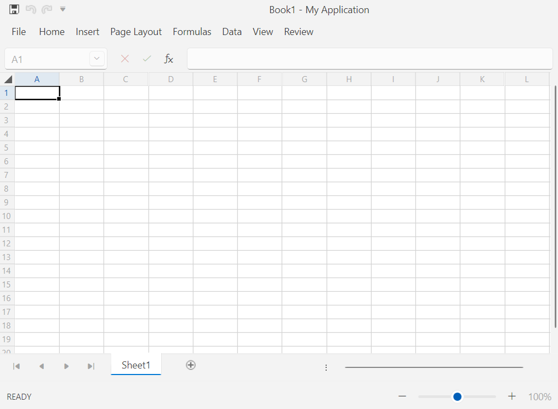The image size is (558, 409).
Task: Jump to the last sheet navigation icon
Action: [x=91, y=366]
